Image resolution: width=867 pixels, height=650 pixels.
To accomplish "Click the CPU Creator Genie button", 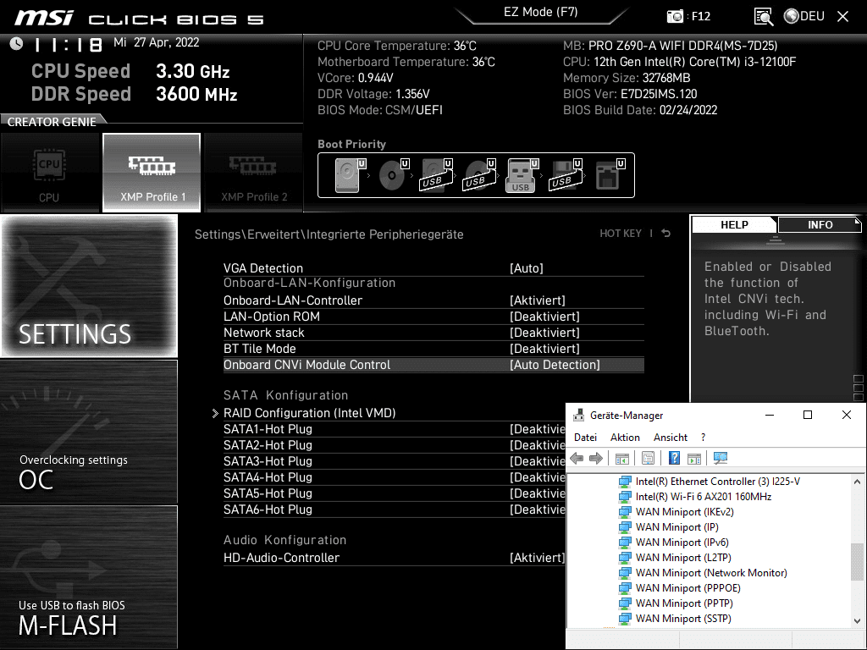I will tap(50, 173).
